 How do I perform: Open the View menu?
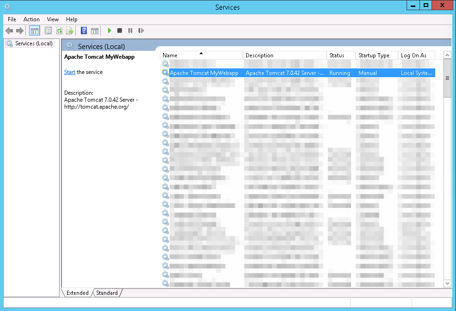(53, 19)
